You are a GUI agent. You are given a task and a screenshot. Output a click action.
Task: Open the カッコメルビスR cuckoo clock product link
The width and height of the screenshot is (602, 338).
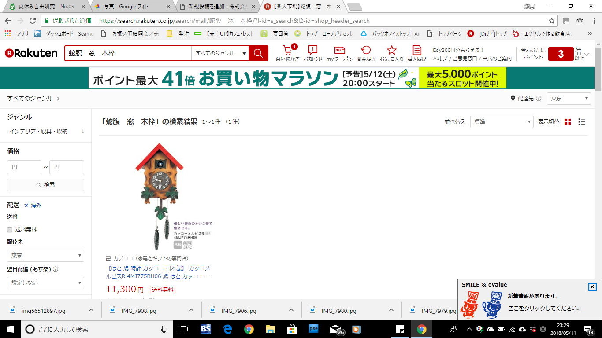159,272
